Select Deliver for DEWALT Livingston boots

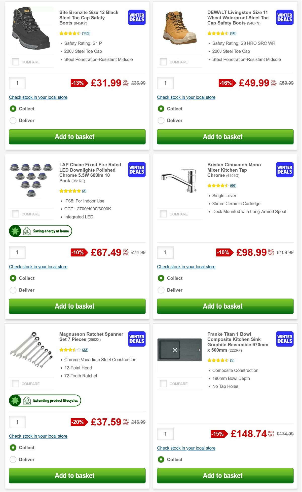161,121
